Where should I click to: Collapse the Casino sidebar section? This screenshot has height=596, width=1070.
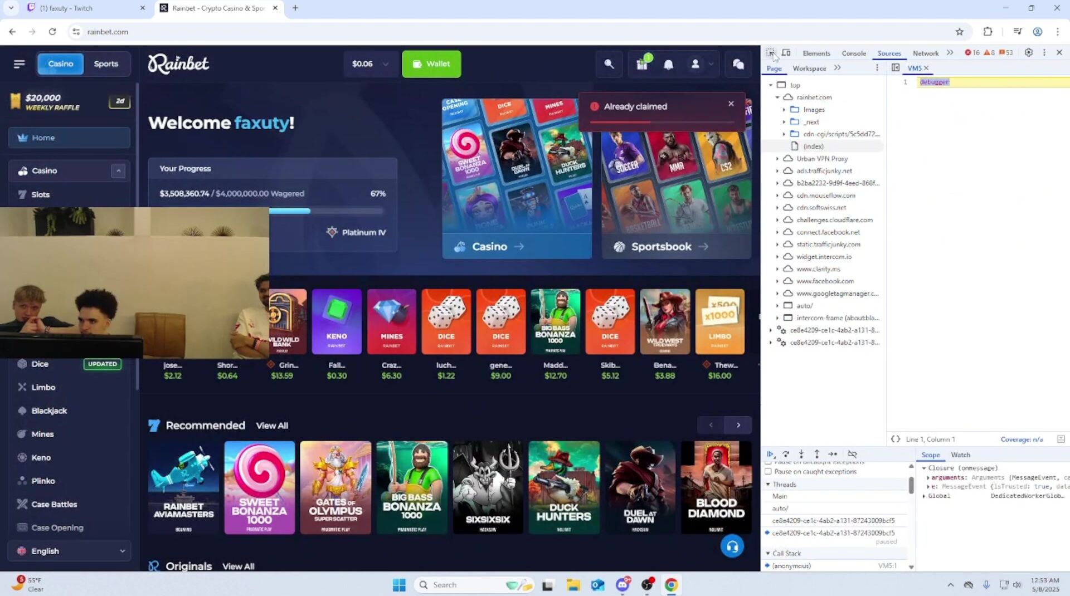coord(118,170)
